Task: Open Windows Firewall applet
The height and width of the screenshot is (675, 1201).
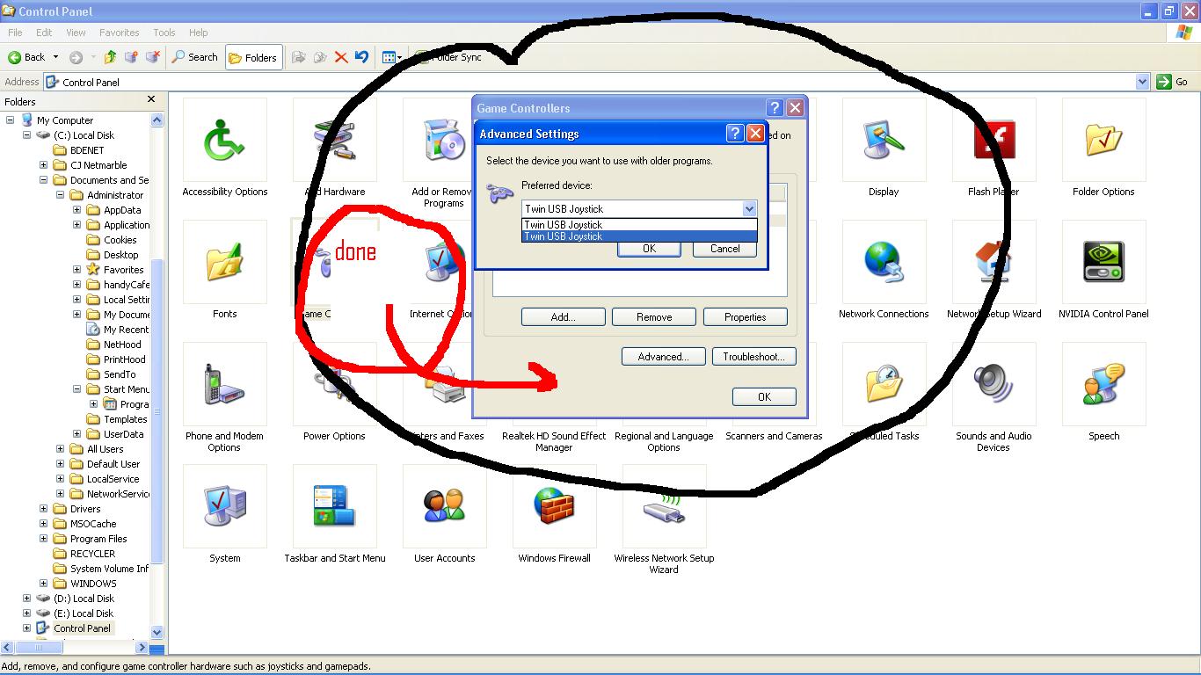Action: [554, 509]
